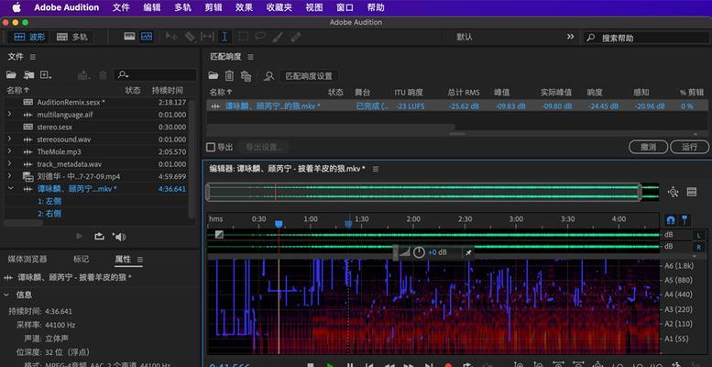This screenshot has height=367, width=712.
Task: Switch to the 多轨 multitrack view
Action: tap(72, 38)
